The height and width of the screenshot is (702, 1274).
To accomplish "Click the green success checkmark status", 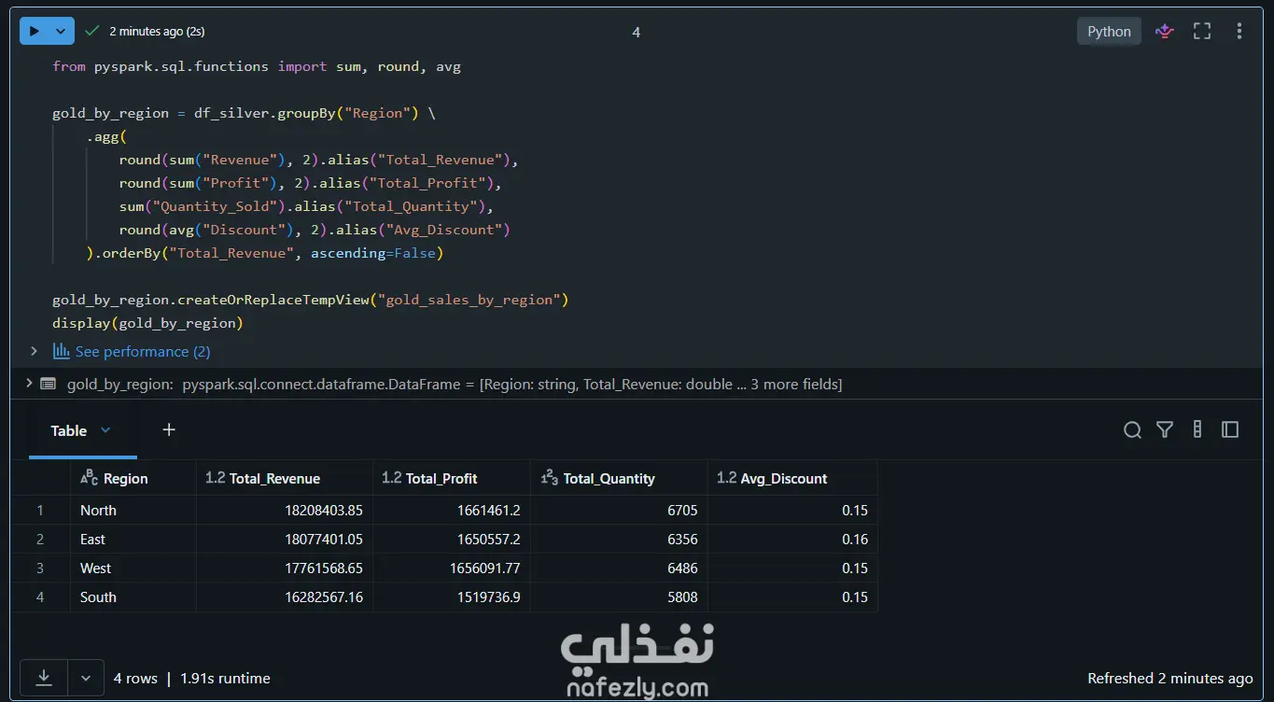I will click(91, 31).
